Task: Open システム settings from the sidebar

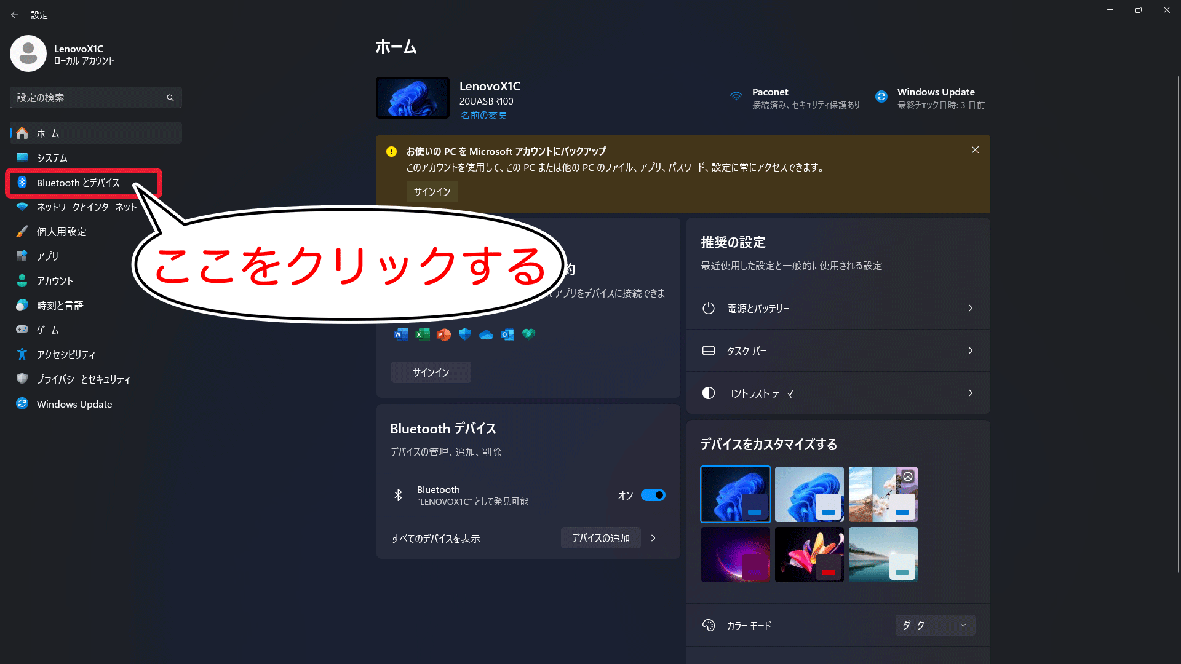Action: coord(52,158)
